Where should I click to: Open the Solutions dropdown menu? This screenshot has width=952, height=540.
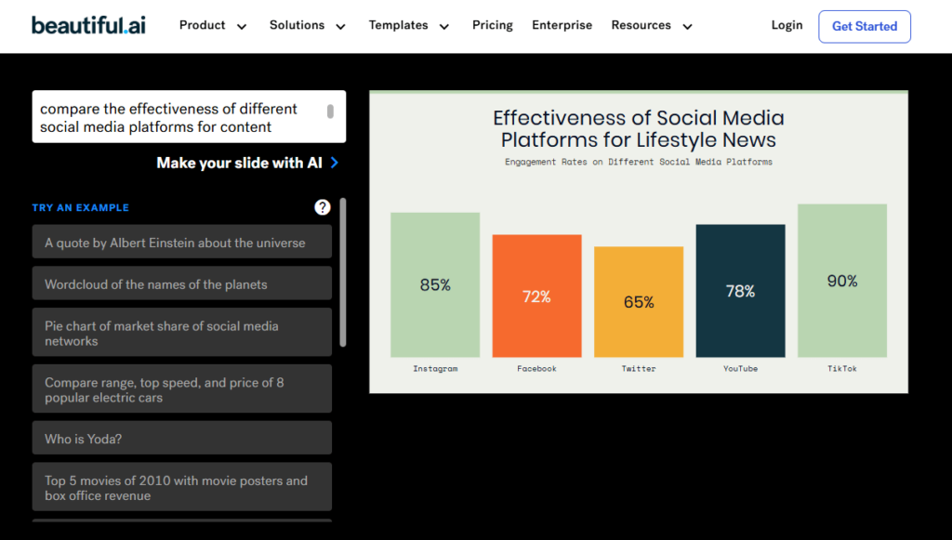[x=307, y=26]
